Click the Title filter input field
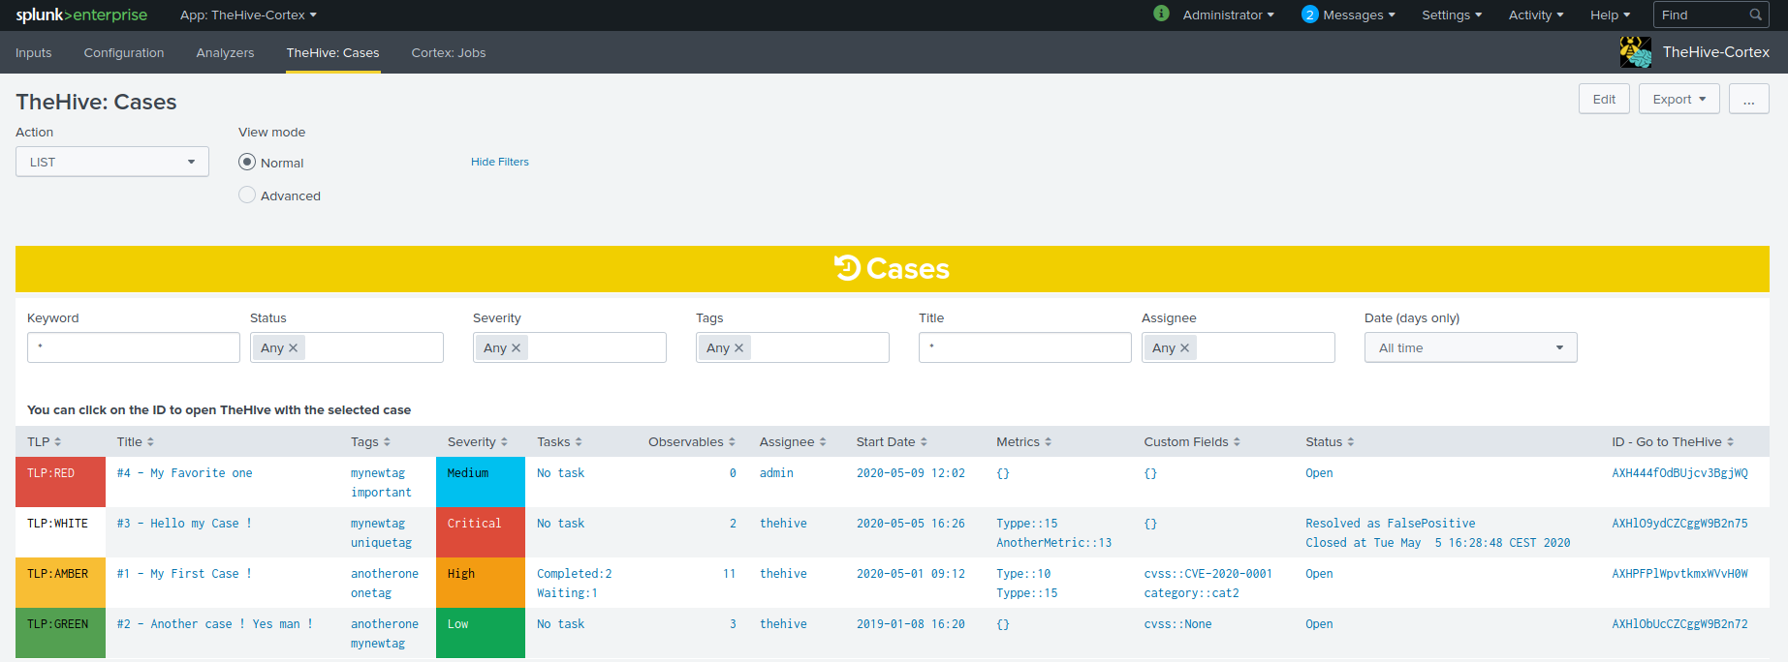 [1025, 347]
